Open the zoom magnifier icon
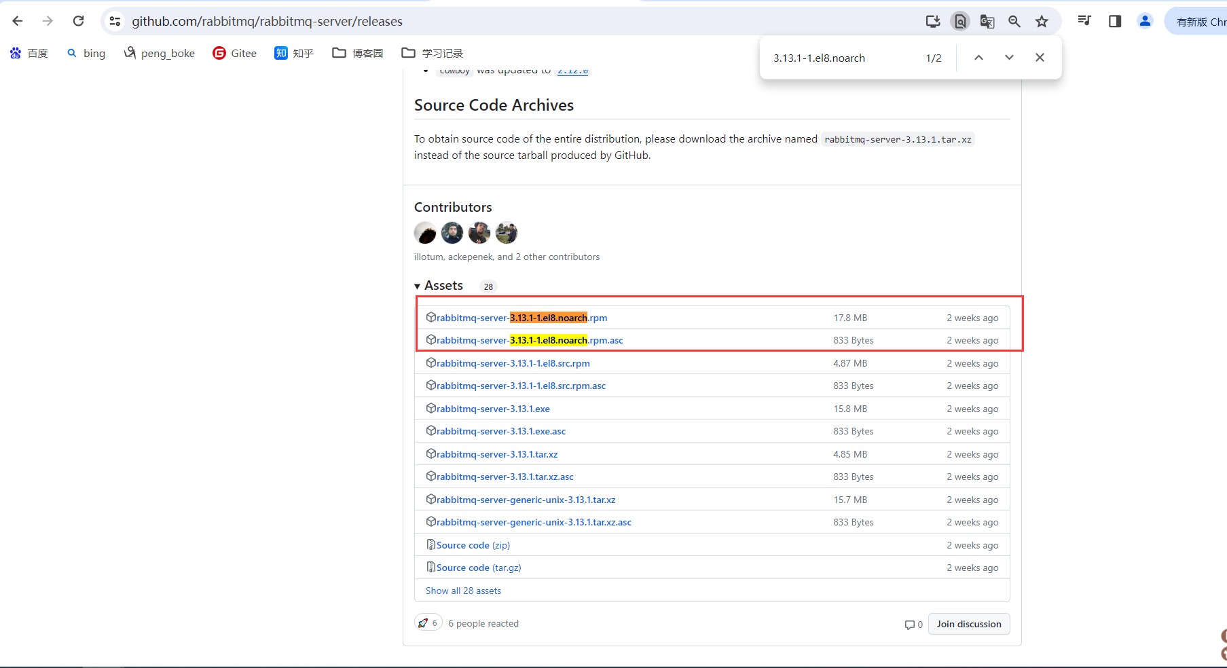Viewport: 1227px width, 668px height. [1014, 21]
